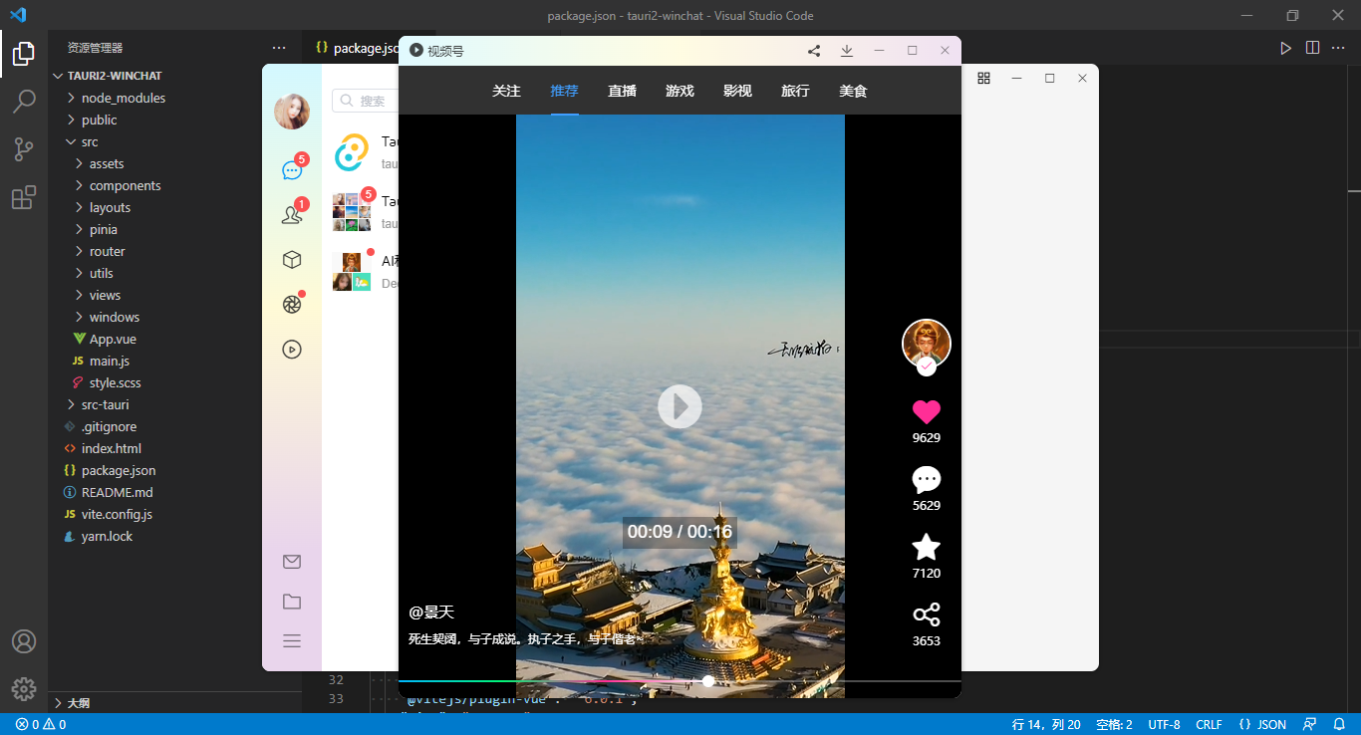Expand the 大纲 outline section
Screen dimensions: 1361x735
(x=78, y=702)
